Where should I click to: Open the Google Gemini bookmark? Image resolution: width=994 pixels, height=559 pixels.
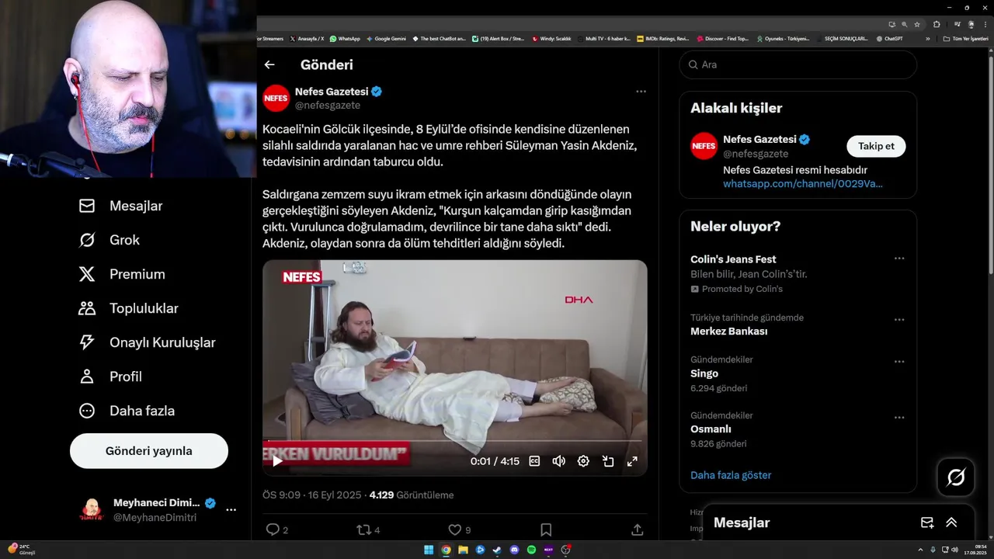386,38
